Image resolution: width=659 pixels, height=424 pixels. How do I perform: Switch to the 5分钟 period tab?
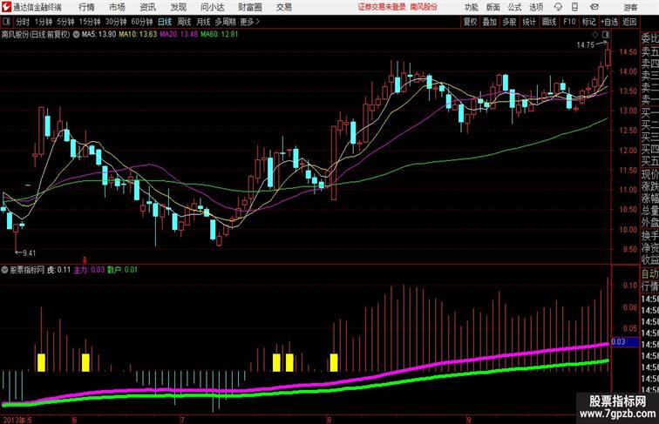[65, 22]
